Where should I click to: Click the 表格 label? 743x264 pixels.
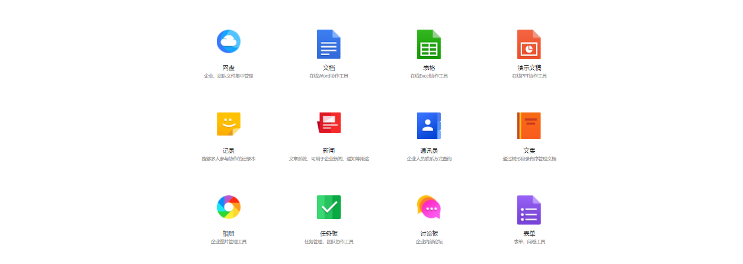tap(429, 68)
